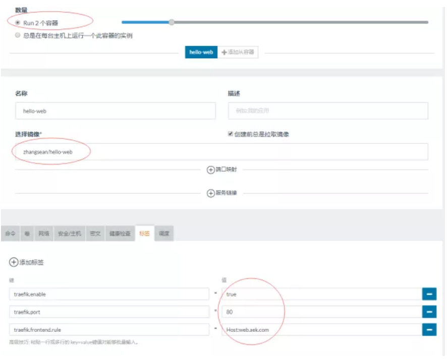The image size is (447, 359).
Task: Switch to the 健康检查 tab
Action: 120,233
